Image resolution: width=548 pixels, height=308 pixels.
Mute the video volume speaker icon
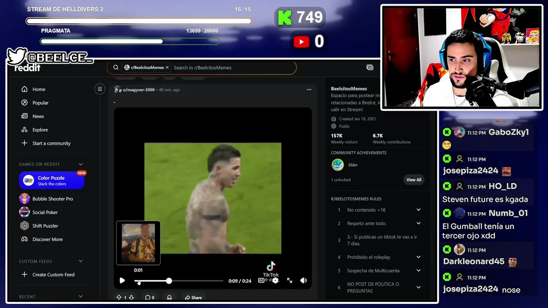pyautogui.click(x=304, y=281)
